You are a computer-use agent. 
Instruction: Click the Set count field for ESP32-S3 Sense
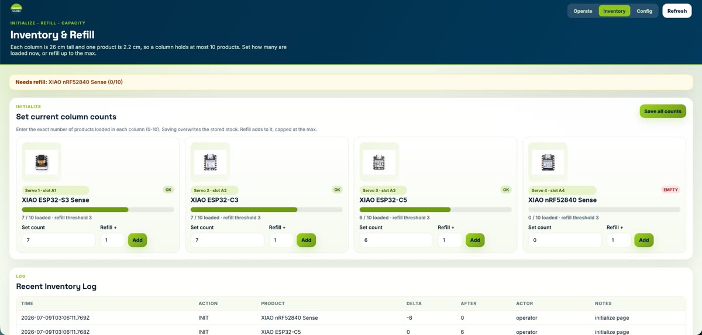tap(58, 240)
